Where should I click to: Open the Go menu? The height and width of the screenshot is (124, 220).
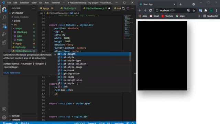click(41, 3)
